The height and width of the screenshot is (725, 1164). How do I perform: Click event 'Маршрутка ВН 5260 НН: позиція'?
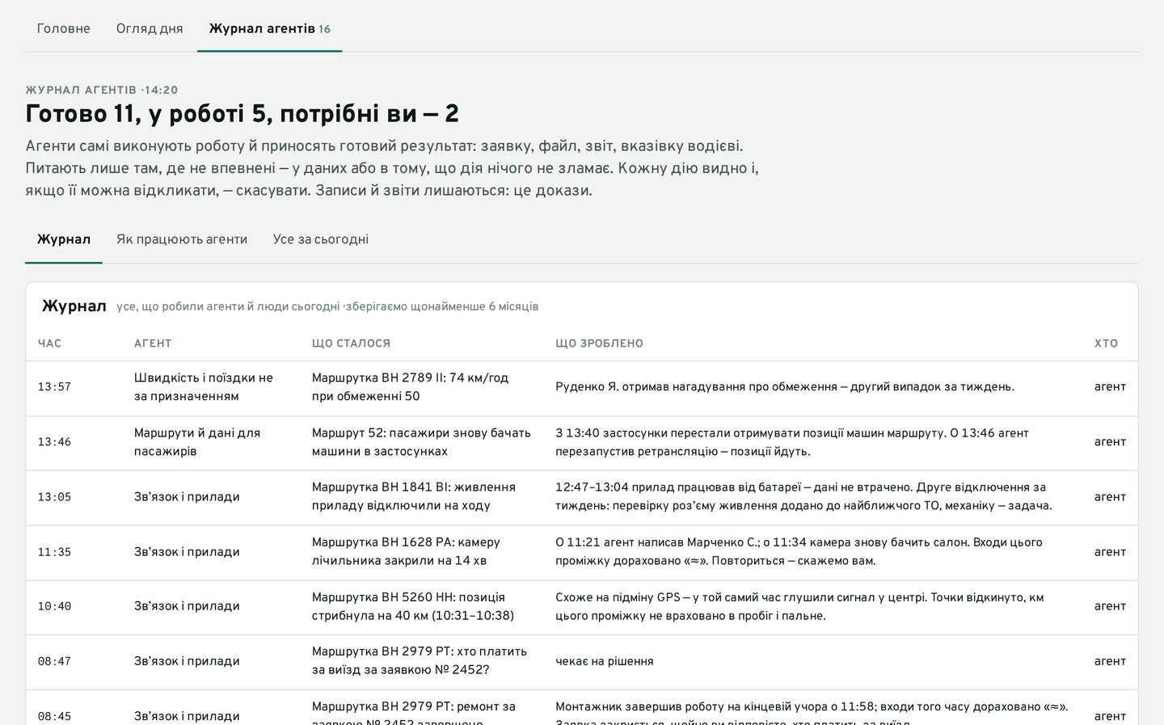413,606
